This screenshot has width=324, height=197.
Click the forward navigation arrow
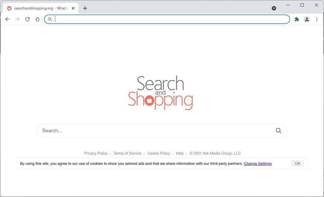(17, 19)
